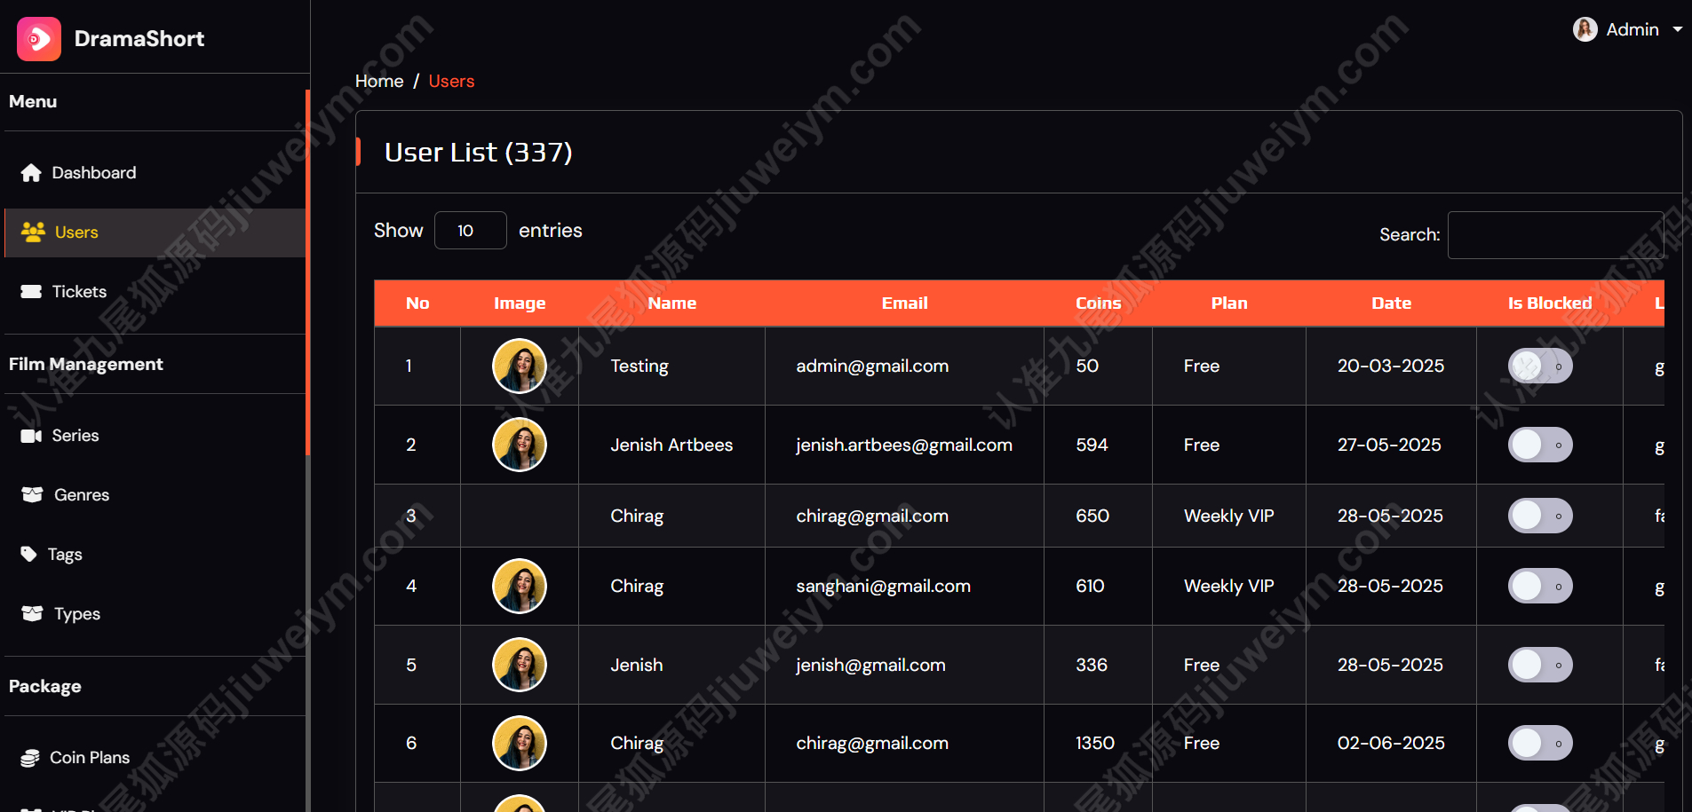The width and height of the screenshot is (1692, 812).
Task: Click sanghani@gmail.com user's profile image
Action: click(x=520, y=586)
